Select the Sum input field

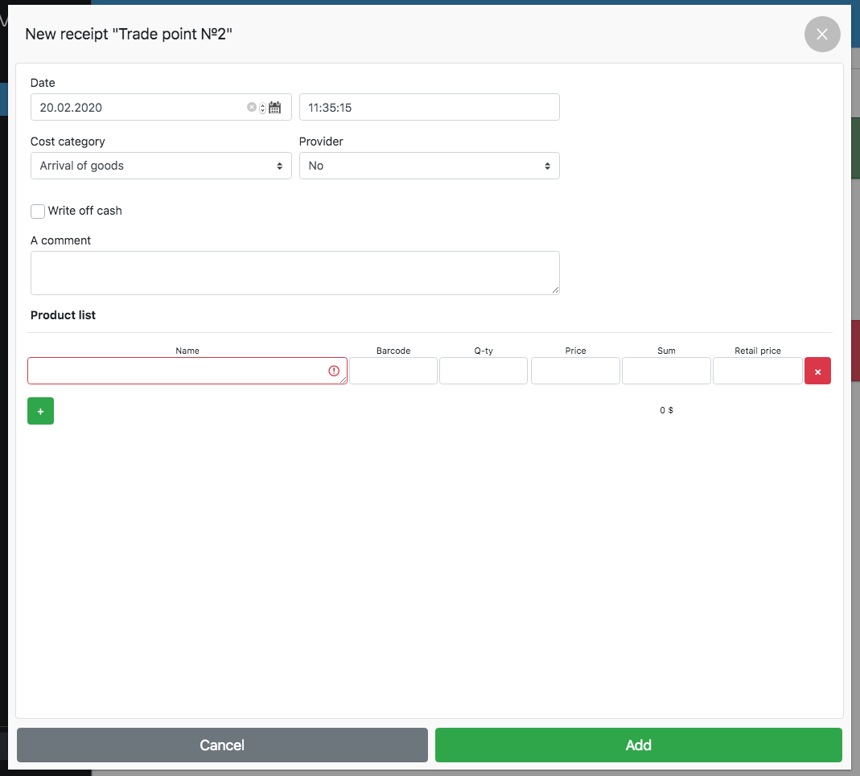click(x=666, y=371)
